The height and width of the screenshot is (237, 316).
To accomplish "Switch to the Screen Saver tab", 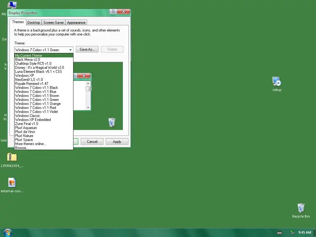I will [x=53, y=23].
